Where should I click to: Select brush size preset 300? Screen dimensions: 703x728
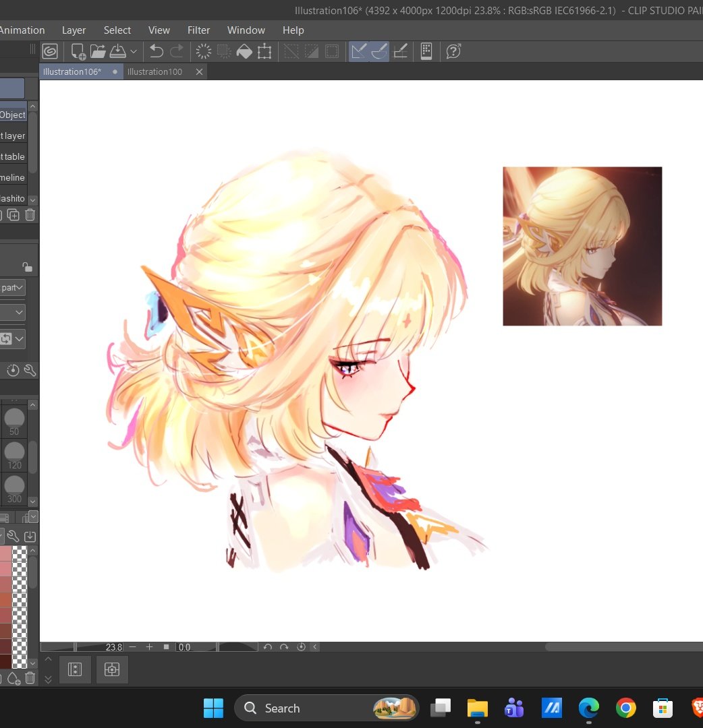click(14, 489)
